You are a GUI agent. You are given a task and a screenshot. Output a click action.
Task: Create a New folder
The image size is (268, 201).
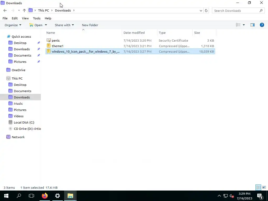pyautogui.click(x=90, y=25)
